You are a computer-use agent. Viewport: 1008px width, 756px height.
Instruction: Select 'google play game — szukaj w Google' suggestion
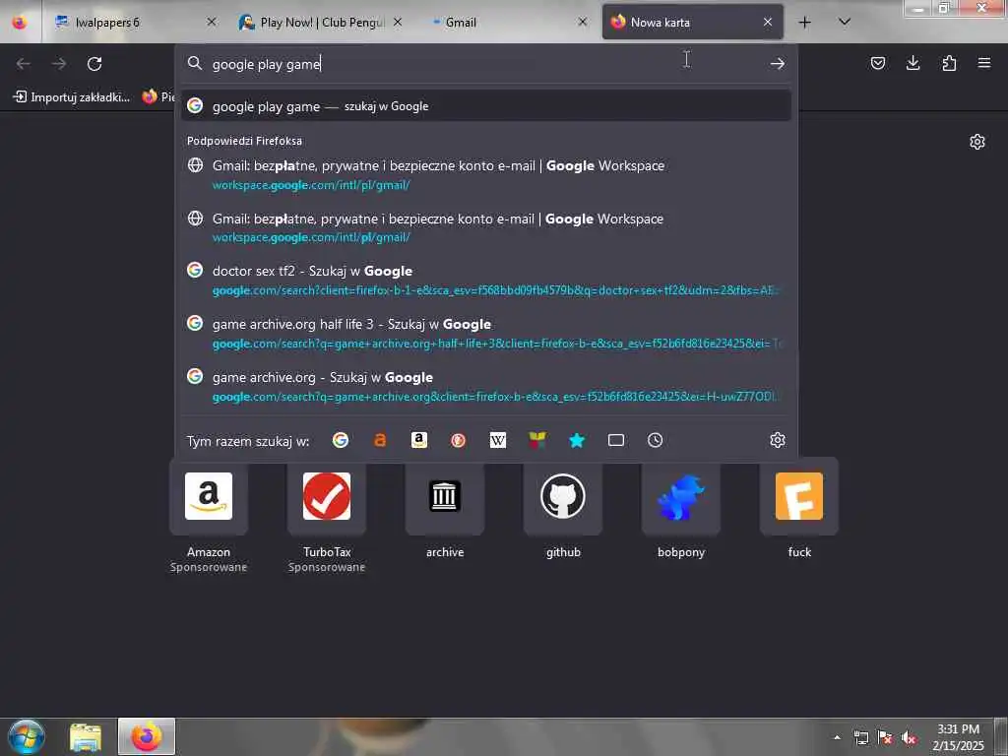click(486, 106)
